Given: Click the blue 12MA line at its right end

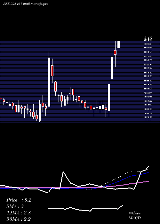Looking at the screenshot, I should 148,172.
